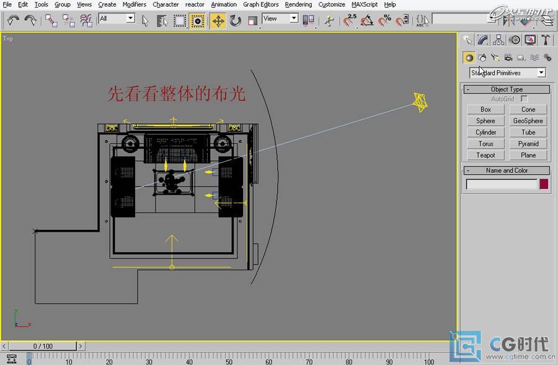This screenshot has width=558, height=365.
Task: Toggle the 2.5D snaps magnet button
Action: coord(350,20)
